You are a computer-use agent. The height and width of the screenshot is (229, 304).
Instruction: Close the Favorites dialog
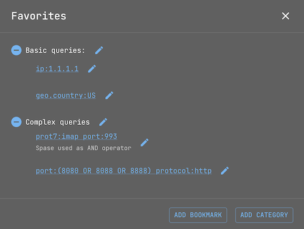tap(286, 16)
